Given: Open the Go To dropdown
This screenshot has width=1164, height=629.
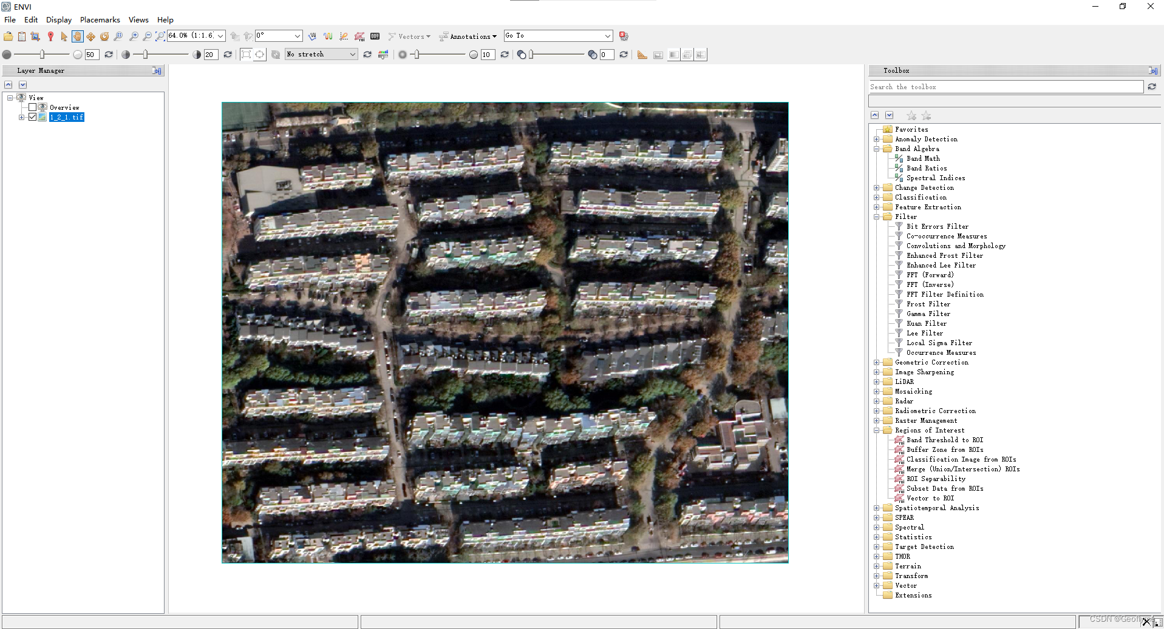Looking at the screenshot, I should (607, 36).
